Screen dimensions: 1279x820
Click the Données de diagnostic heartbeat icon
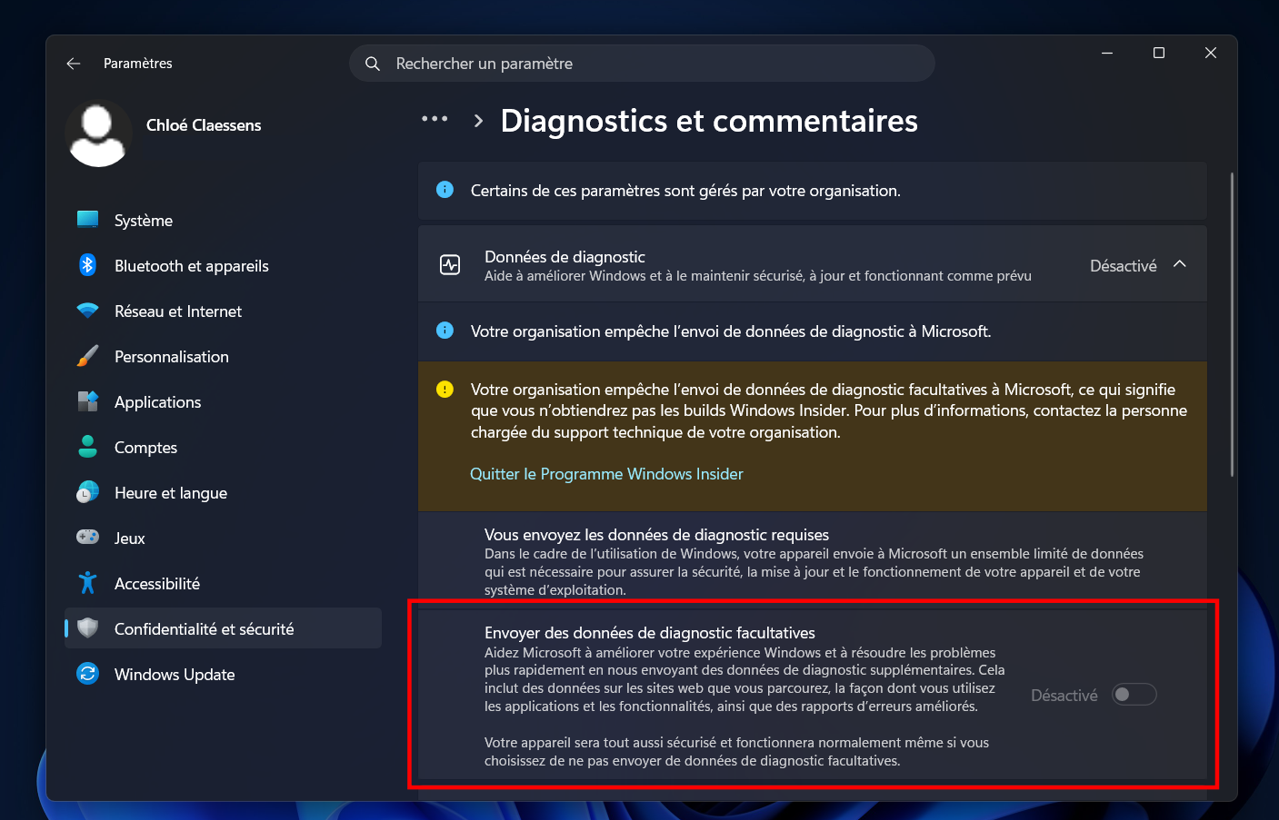pyautogui.click(x=450, y=265)
